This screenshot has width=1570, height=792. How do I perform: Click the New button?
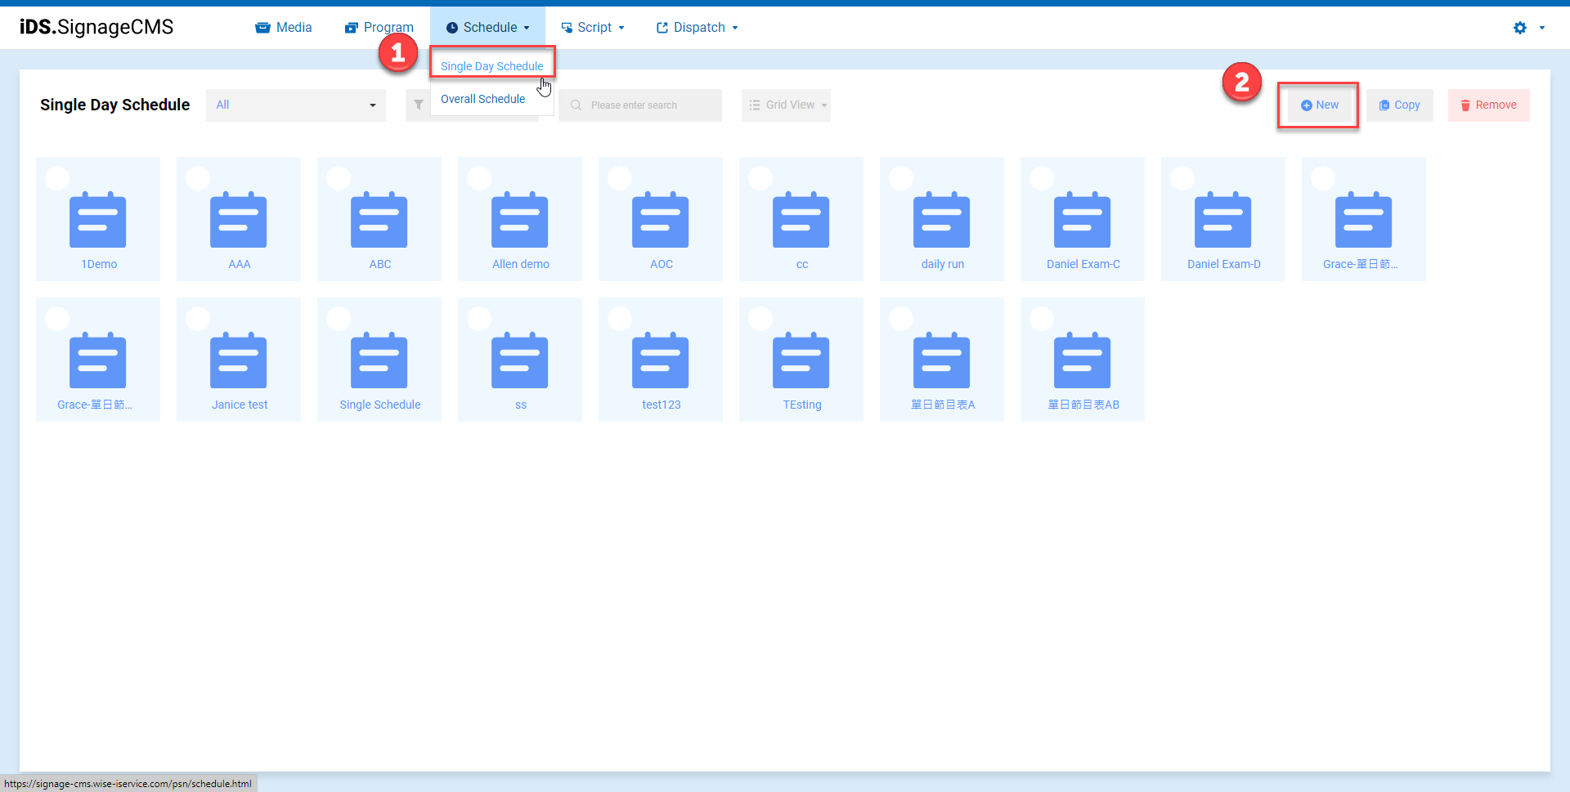click(1320, 105)
